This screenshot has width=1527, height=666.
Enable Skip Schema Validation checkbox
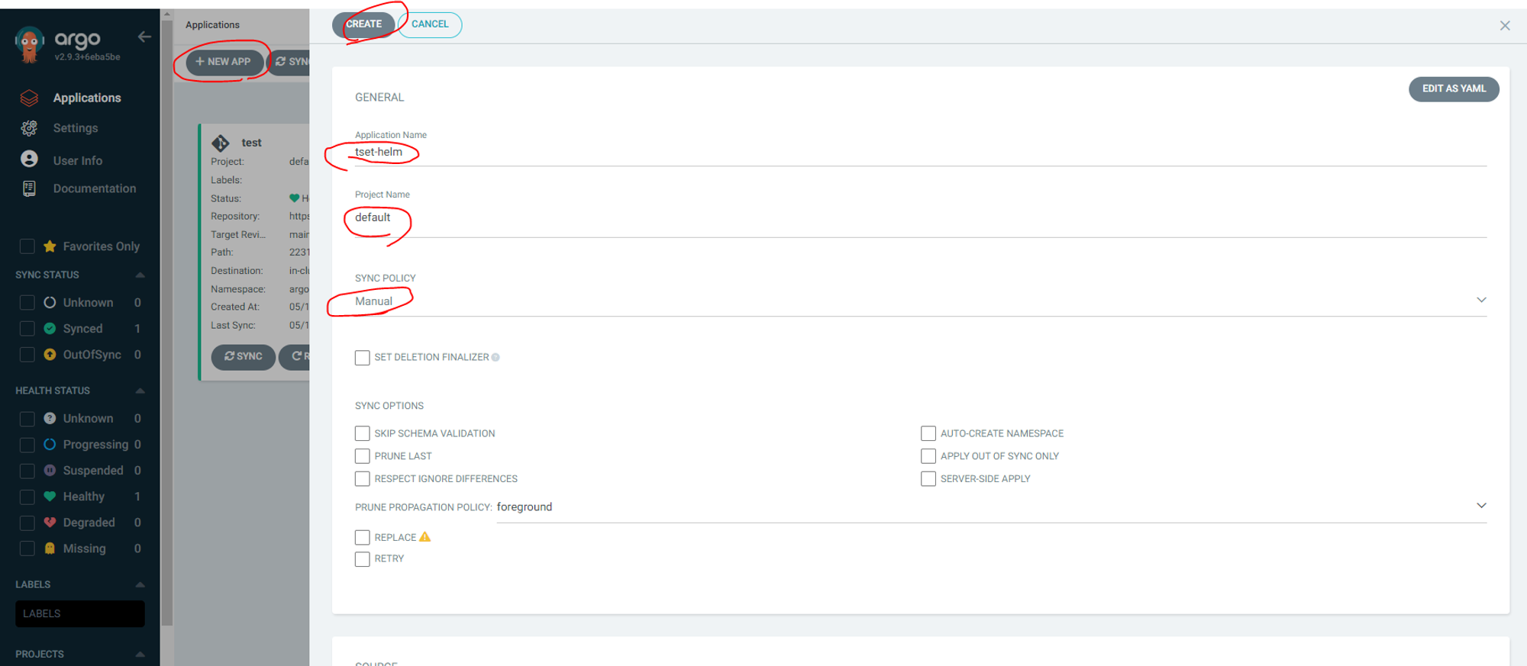[x=362, y=433]
